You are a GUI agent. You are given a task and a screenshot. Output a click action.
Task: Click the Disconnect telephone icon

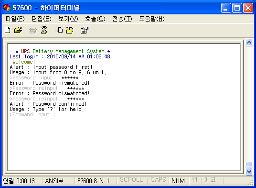(44, 30)
